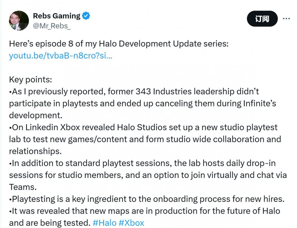Click the bullet about former 343 Industries leadership
The width and height of the screenshot is (297, 228).
pyautogui.click(x=142, y=103)
